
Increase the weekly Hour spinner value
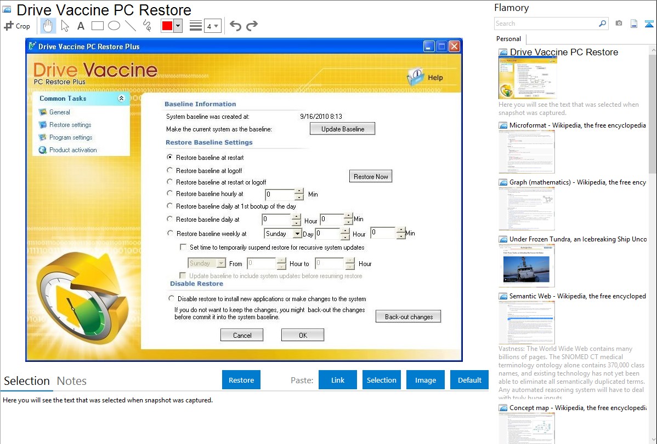[x=345, y=230]
